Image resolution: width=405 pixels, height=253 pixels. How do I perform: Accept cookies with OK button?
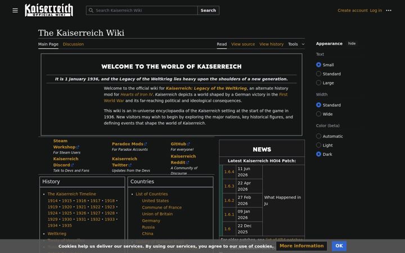click(x=339, y=246)
